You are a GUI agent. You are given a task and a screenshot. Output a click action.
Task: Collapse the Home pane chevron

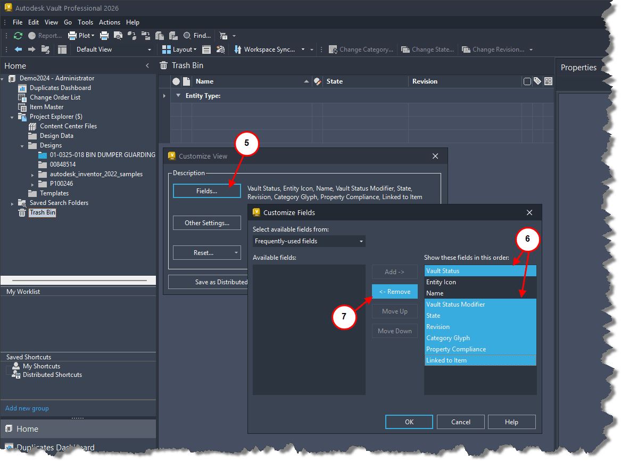point(148,66)
